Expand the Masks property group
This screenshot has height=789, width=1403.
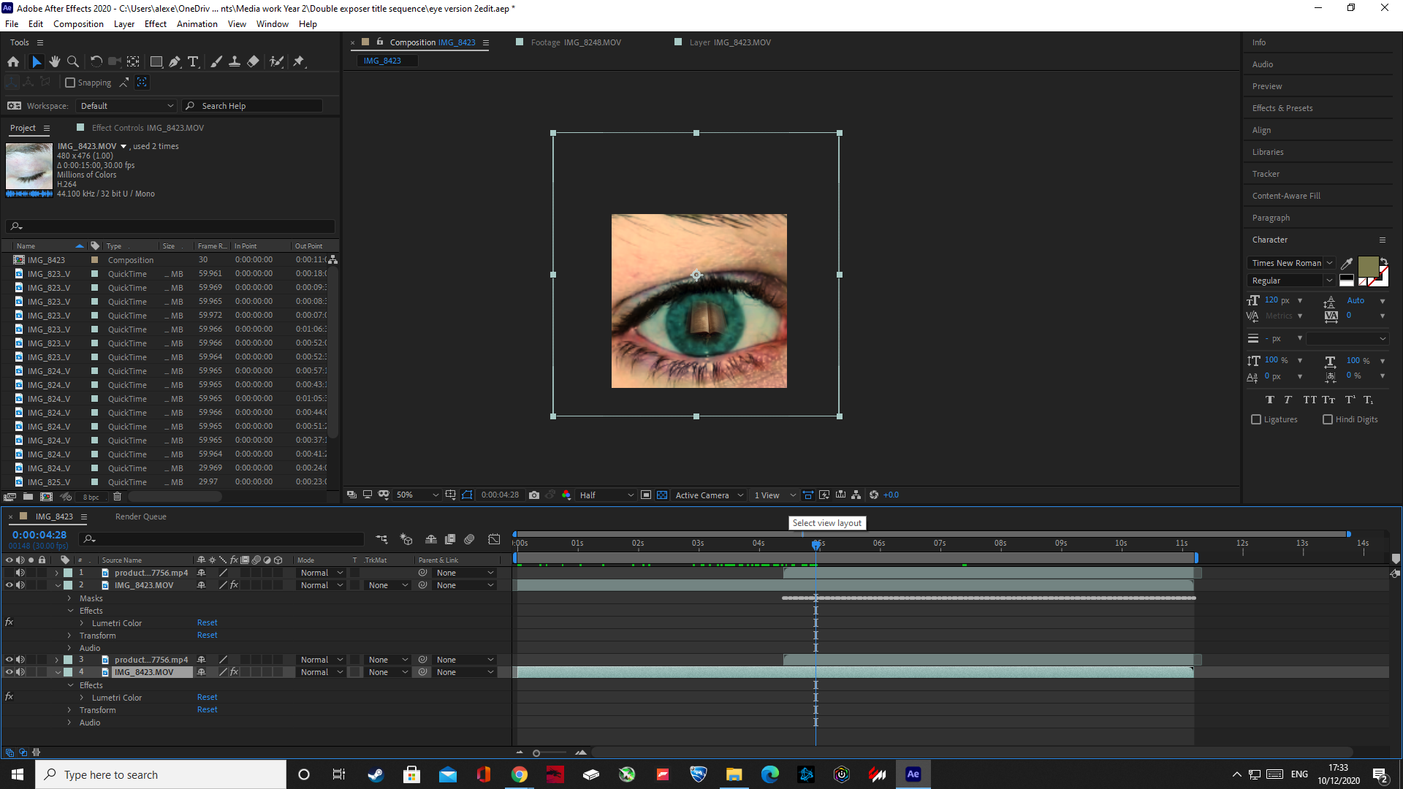point(70,598)
